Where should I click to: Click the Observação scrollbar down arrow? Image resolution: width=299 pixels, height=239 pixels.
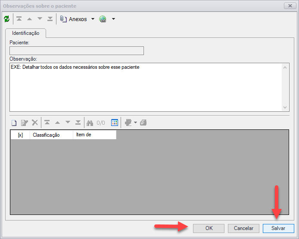click(x=285, y=107)
